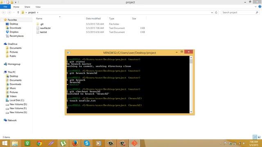Open the Windows Start button
Viewport: 262px width, 147px height.
5,143
